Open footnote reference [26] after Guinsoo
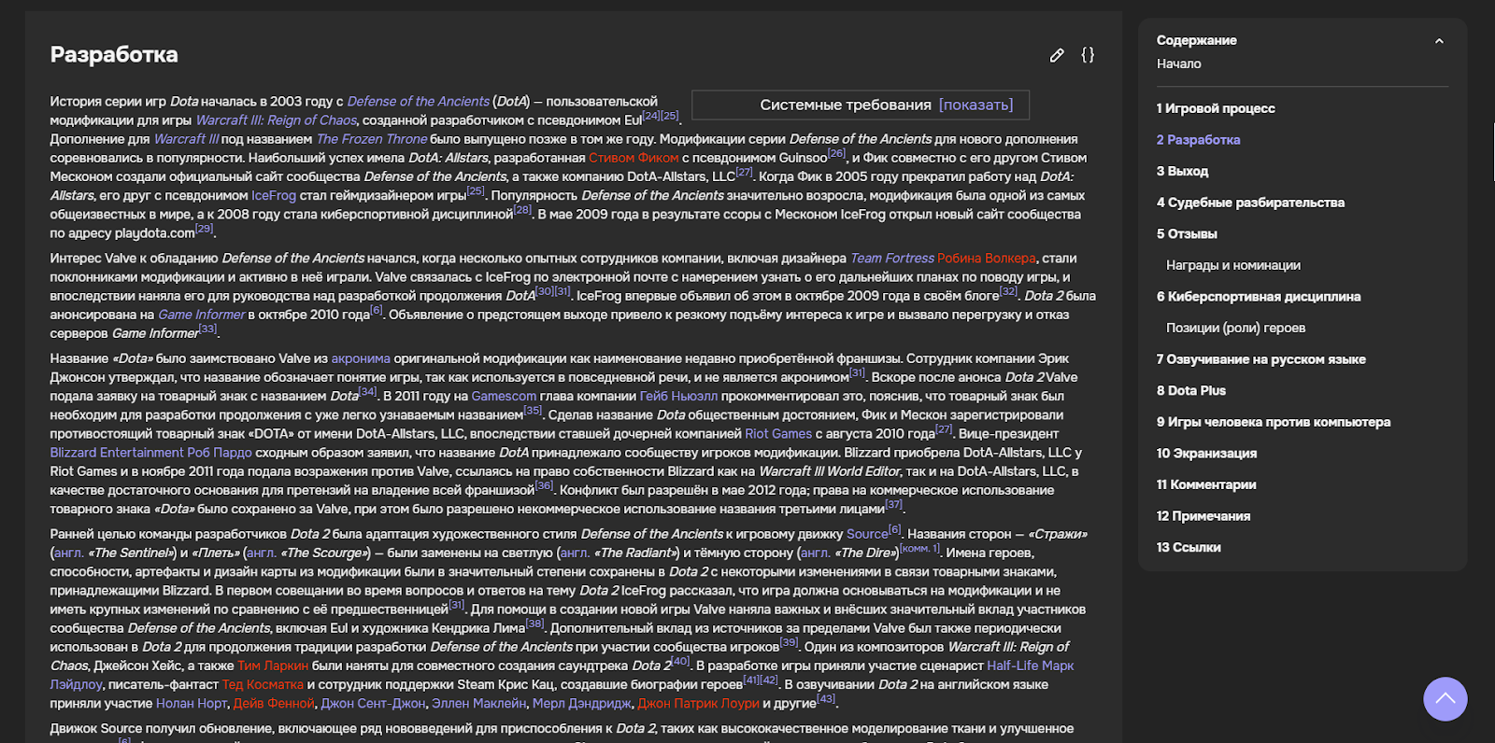 click(836, 153)
